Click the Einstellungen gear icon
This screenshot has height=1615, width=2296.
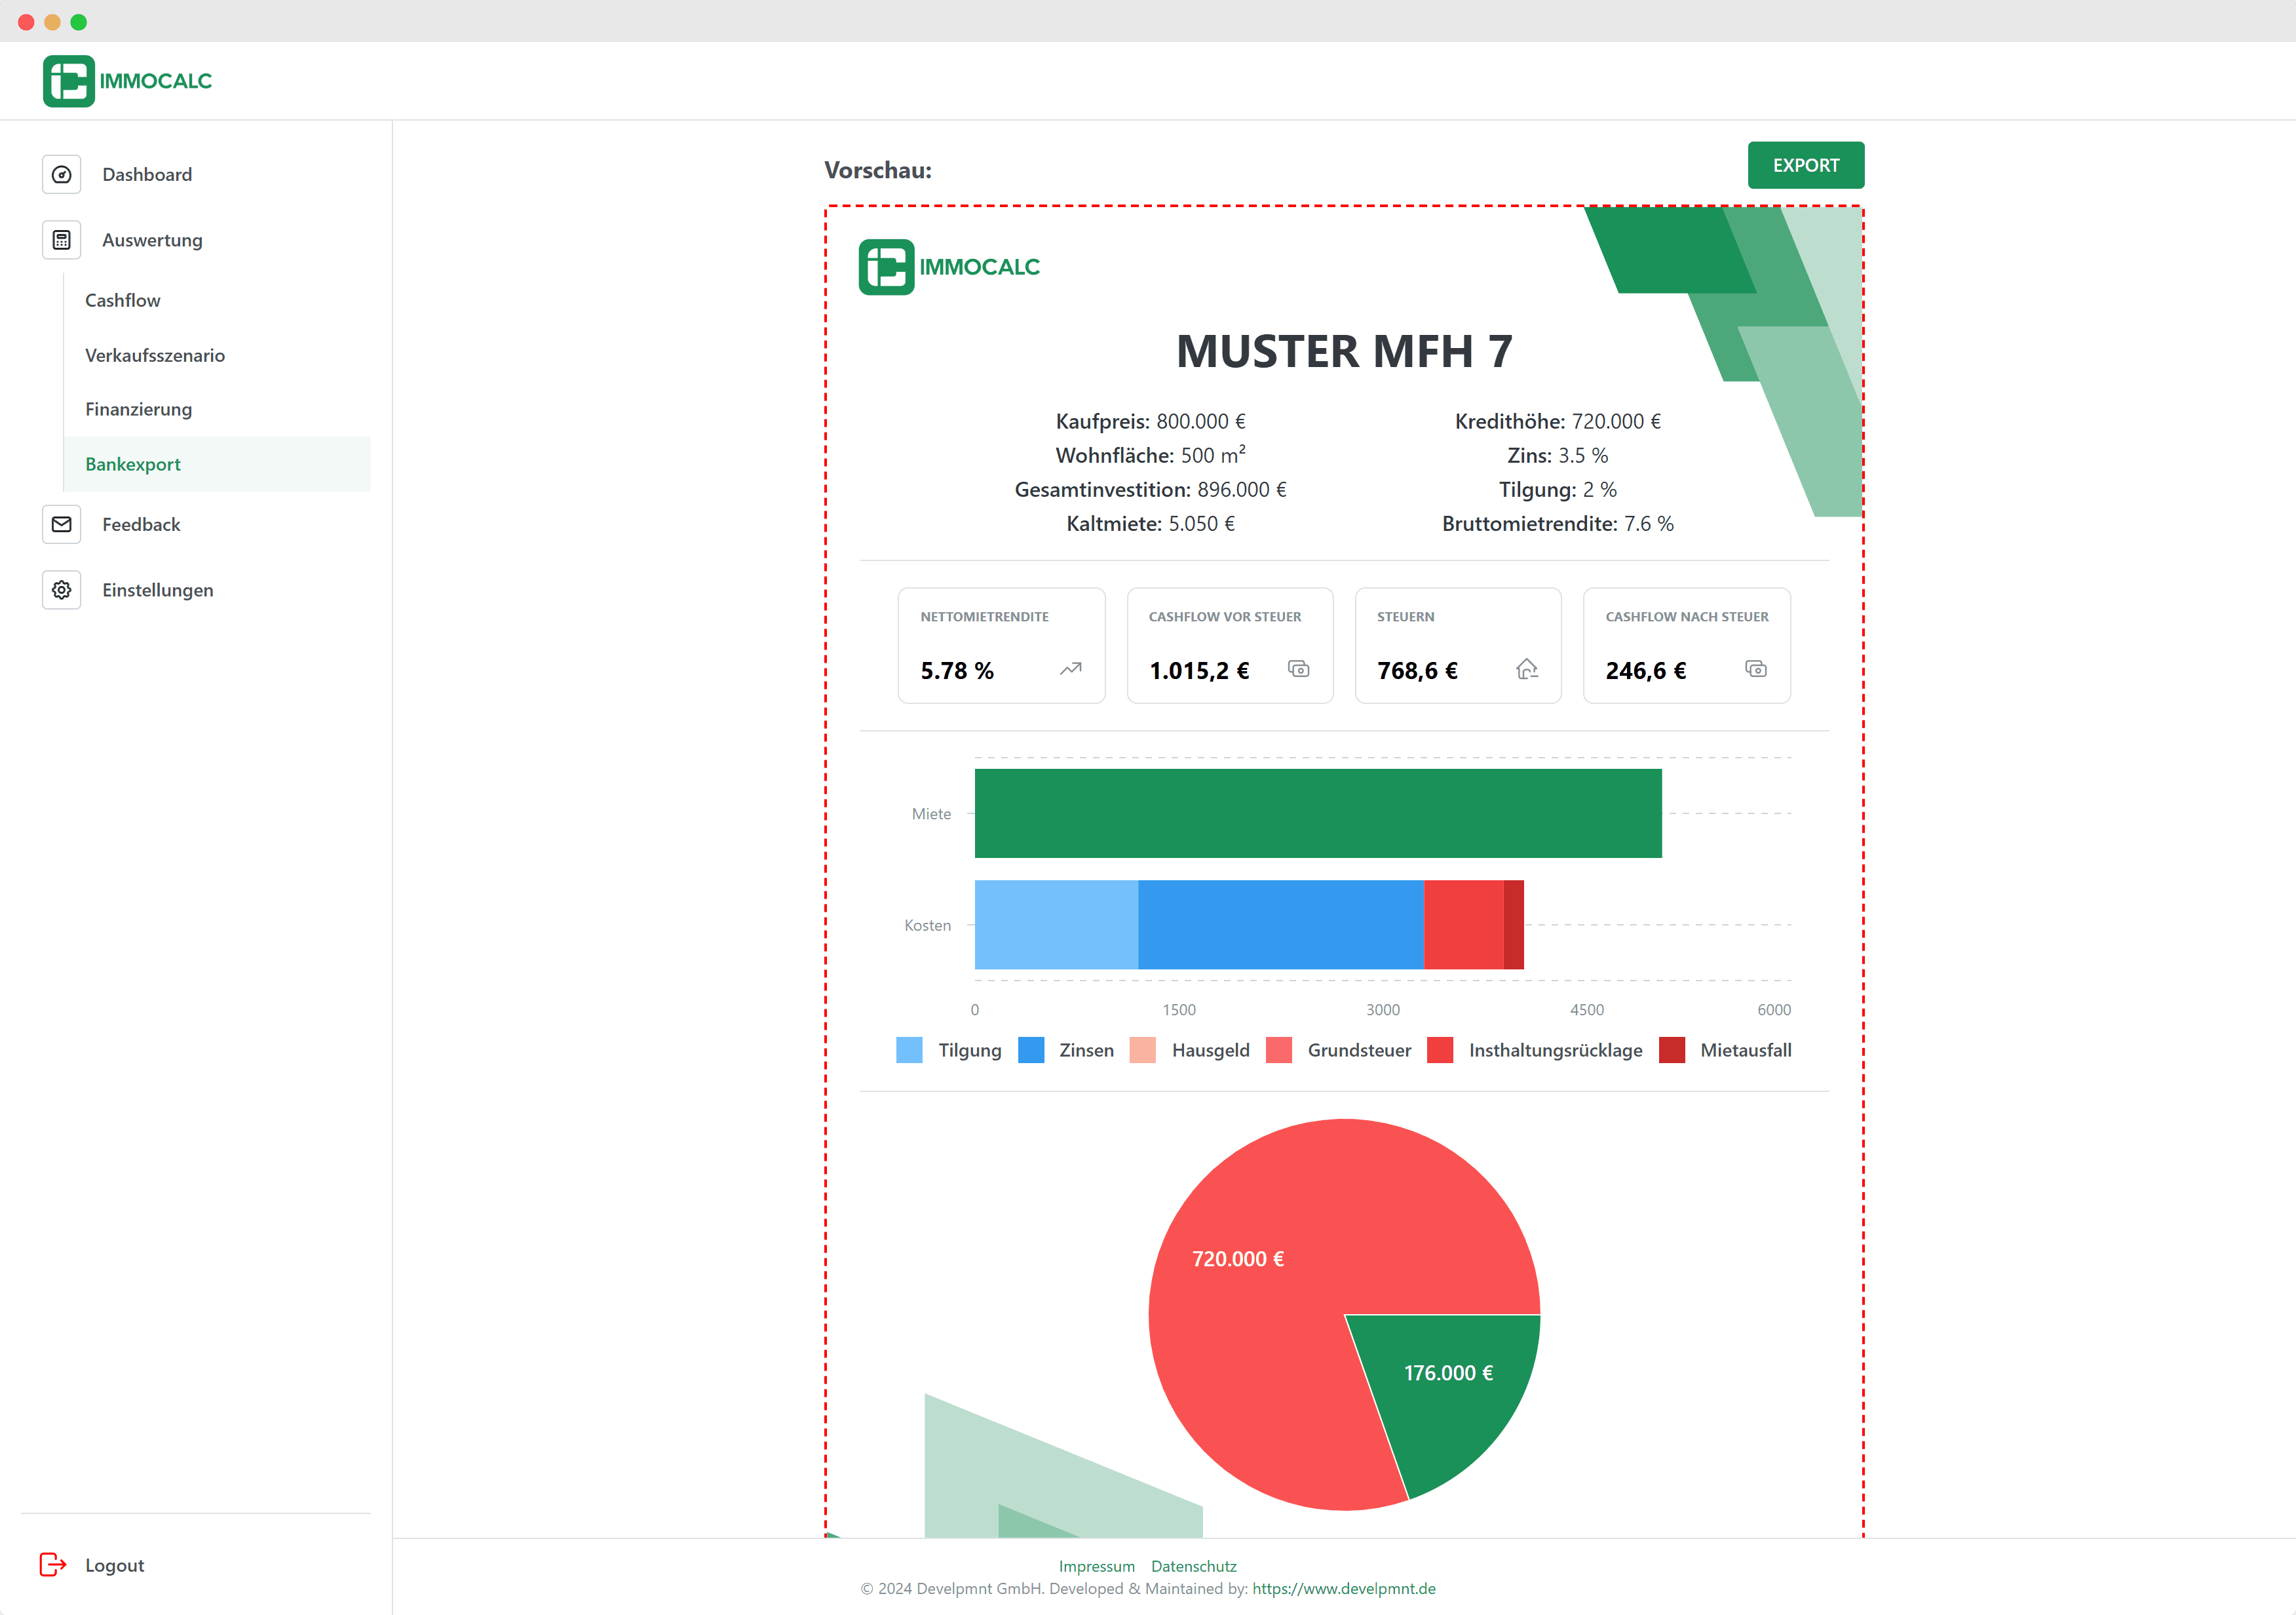[61, 590]
